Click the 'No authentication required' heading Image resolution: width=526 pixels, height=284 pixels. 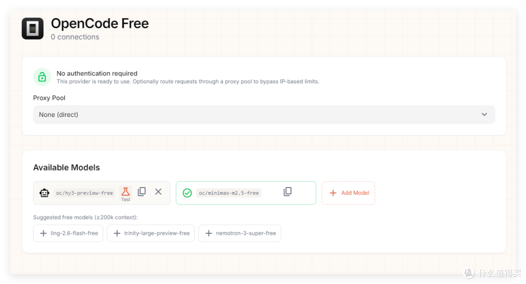pyautogui.click(x=97, y=73)
